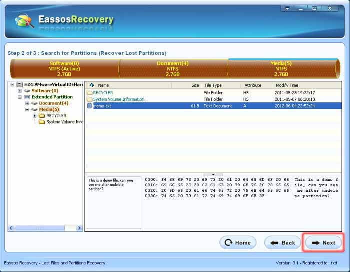Screen dimensions: 350x272
Task: Click the memo.txt file icon
Action: click(89, 106)
